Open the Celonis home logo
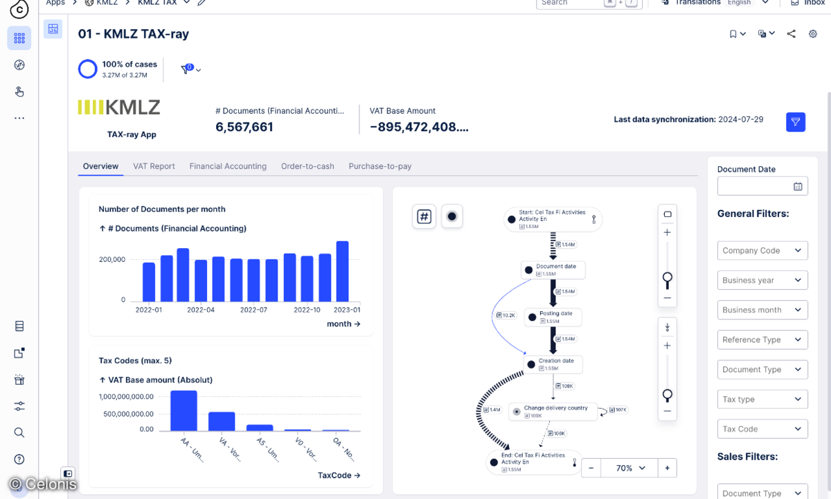831x499 pixels. [x=19, y=9]
